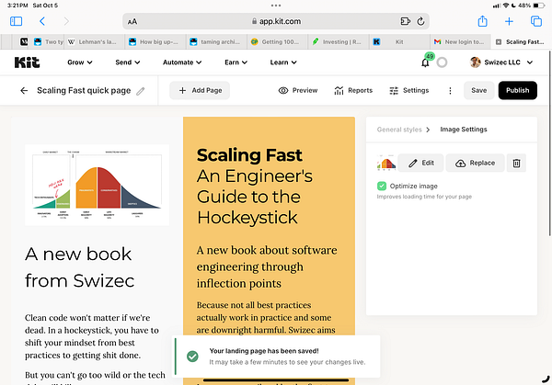Image resolution: width=552 pixels, height=385 pixels.
Task: Open the Safari share sheet
Action: 482,21
